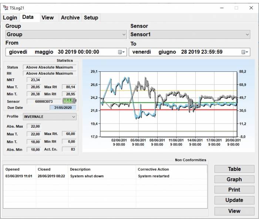Select Min T. statistic value 20,38

34,94
